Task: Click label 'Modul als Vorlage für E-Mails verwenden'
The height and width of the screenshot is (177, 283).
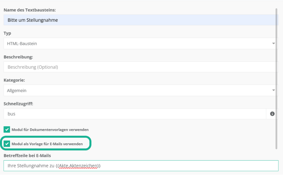Action: pyautogui.click(x=47, y=144)
